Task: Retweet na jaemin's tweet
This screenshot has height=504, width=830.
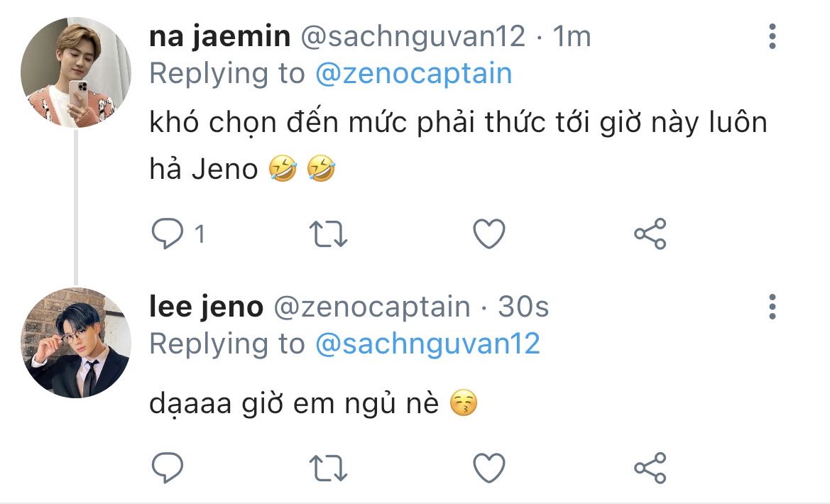Action: (328, 234)
